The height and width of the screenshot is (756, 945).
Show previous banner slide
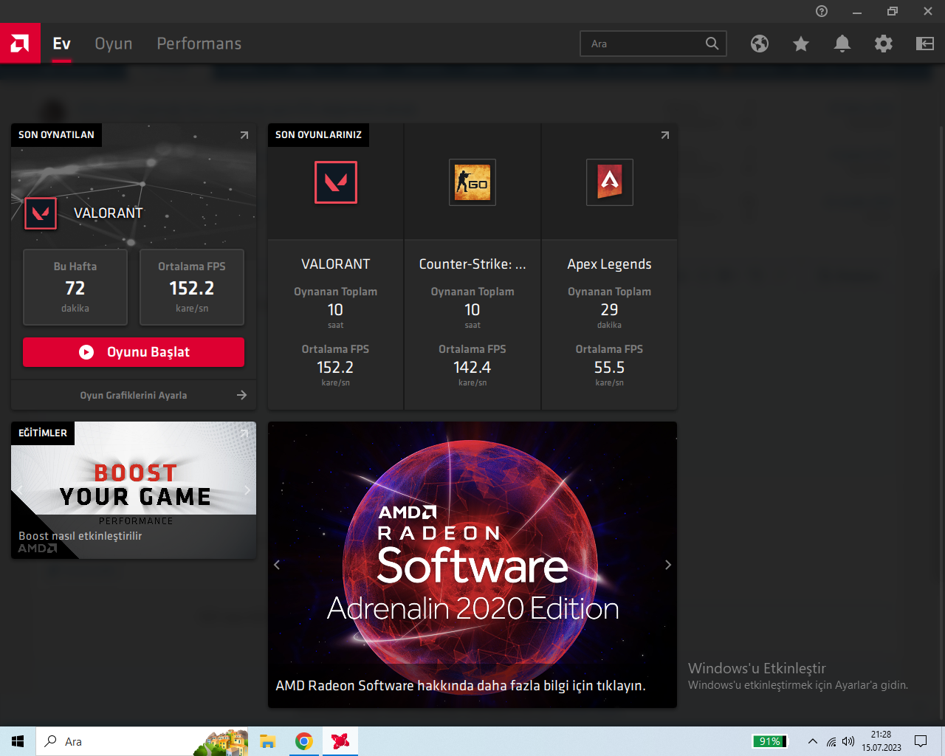(x=277, y=565)
